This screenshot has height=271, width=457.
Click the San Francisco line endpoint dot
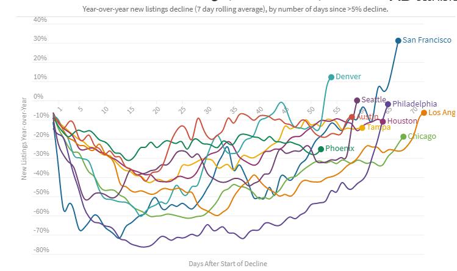[x=398, y=41]
